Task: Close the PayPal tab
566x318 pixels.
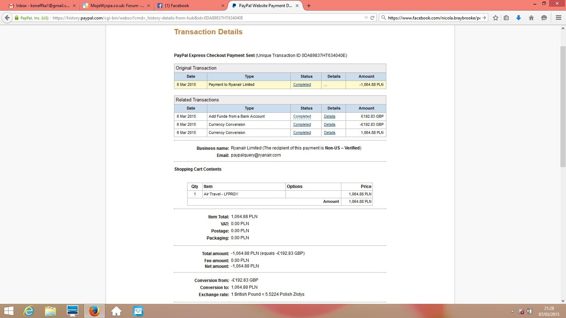Action: [297, 6]
